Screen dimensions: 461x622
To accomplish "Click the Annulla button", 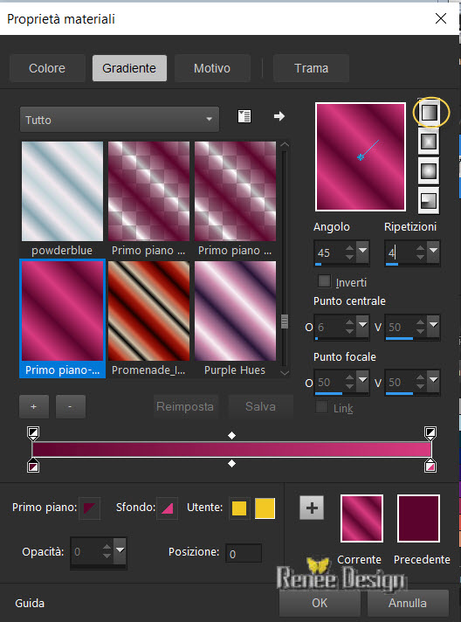I will 408,603.
